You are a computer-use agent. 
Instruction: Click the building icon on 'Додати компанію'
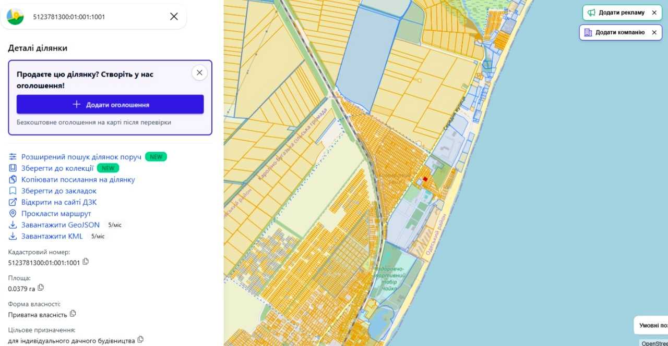click(588, 32)
